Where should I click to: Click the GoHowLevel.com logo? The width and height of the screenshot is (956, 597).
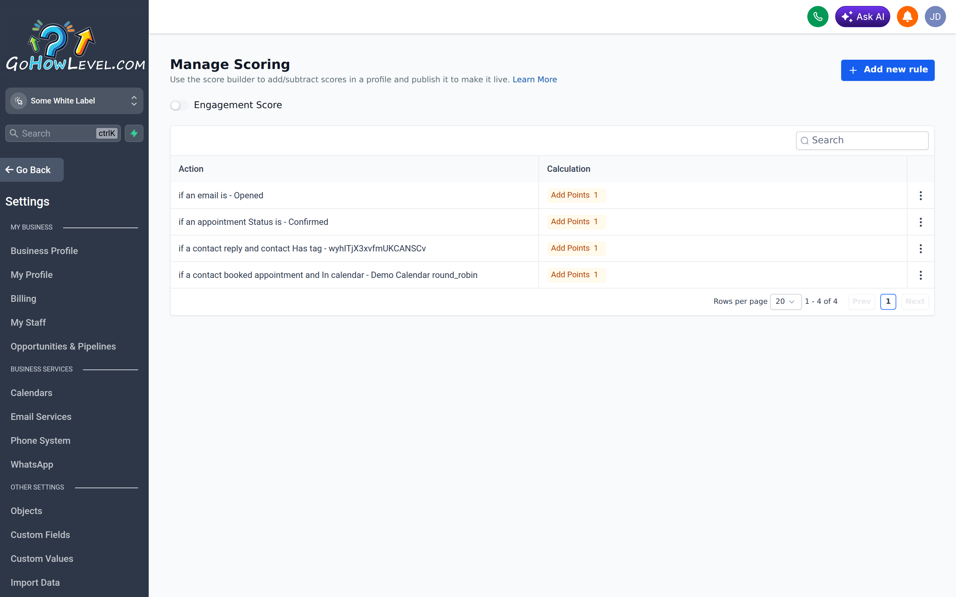point(75,46)
